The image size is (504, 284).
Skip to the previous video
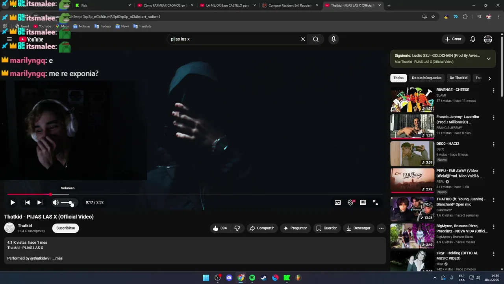pos(27,202)
